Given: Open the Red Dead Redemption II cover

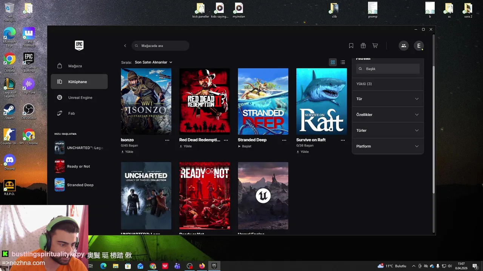Looking at the screenshot, I should pos(205,101).
